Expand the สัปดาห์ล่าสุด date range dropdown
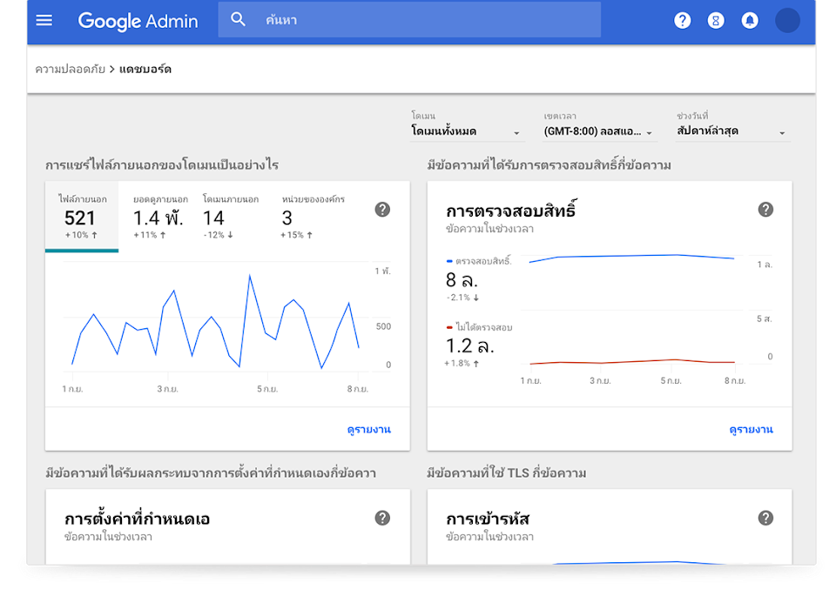 [732, 131]
